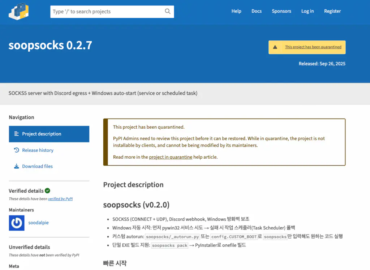The height and width of the screenshot is (270, 370).
Task: Open the 'project in quarantine' help article
Action: tap(171, 157)
